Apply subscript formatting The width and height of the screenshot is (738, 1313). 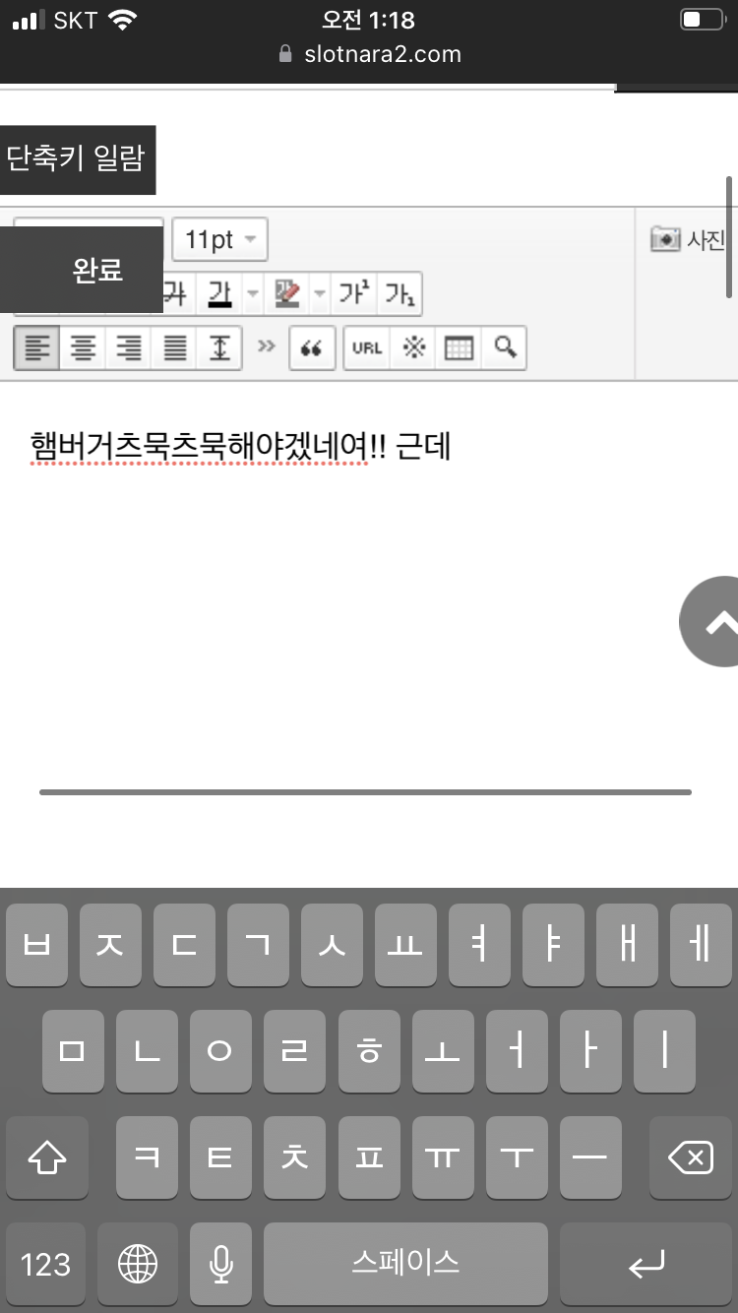click(400, 294)
